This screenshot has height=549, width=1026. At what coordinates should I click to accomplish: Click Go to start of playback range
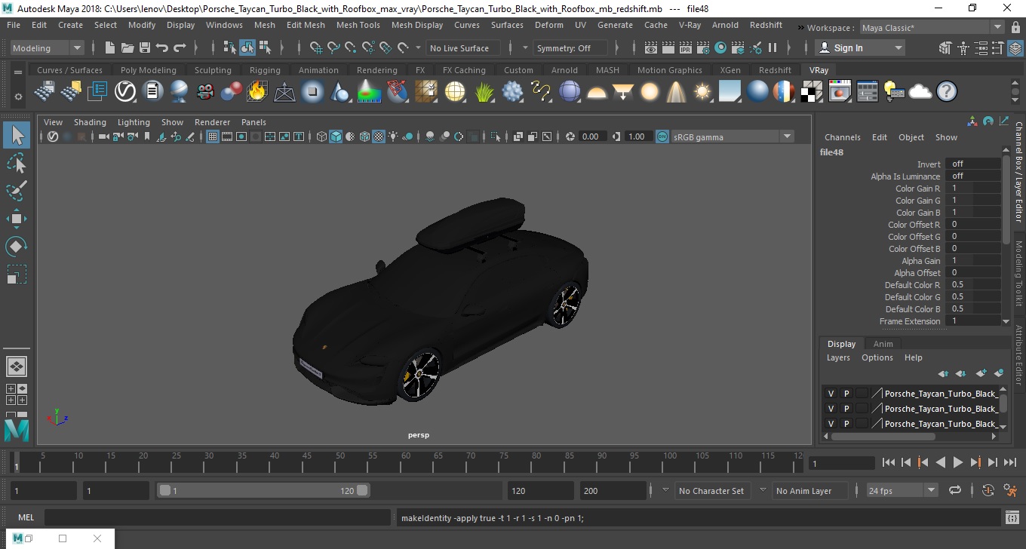point(889,462)
